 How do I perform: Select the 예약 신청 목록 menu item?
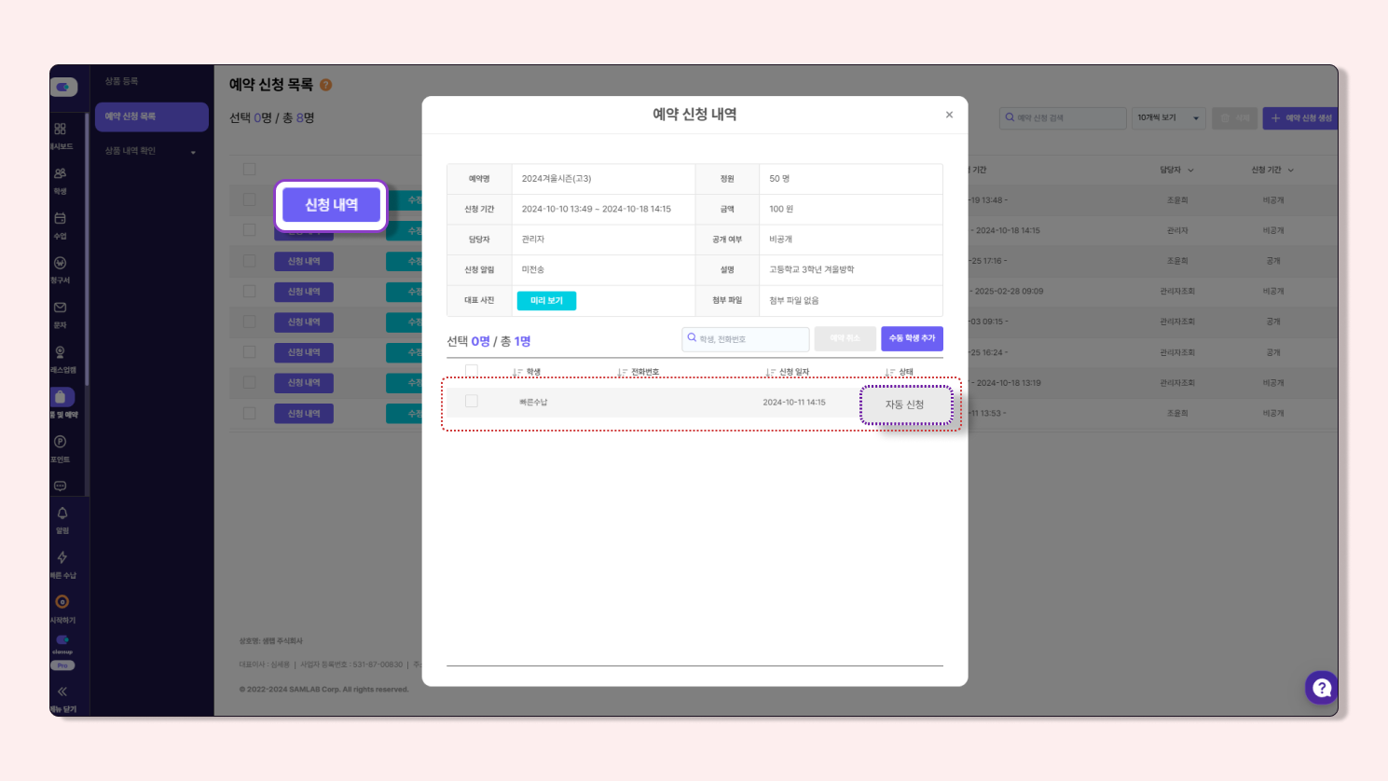point(152,116)
